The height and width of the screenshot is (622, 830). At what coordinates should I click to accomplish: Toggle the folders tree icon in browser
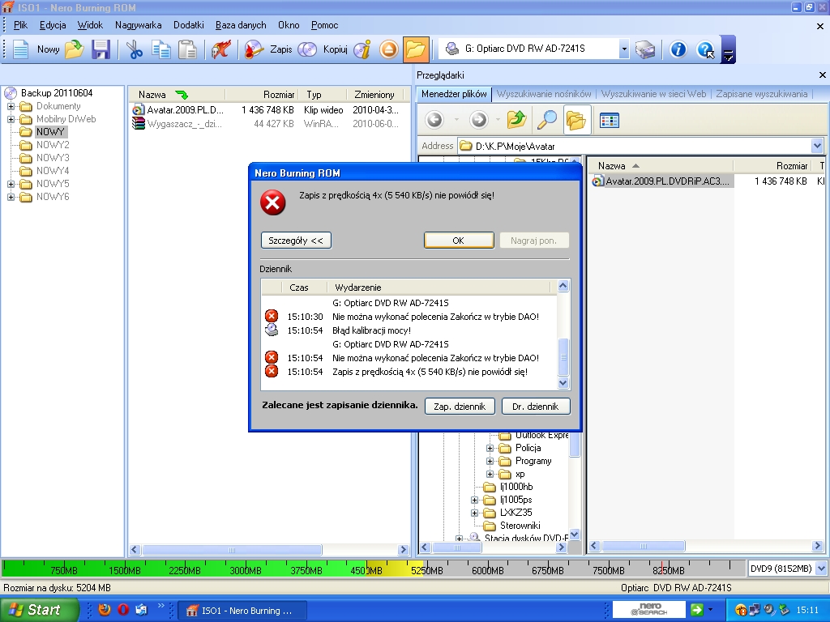click(x=576, y=120)
